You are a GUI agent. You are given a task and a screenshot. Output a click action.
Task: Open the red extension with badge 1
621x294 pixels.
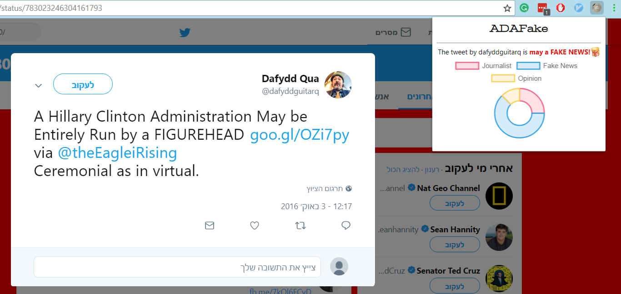[x=543, y=8]
